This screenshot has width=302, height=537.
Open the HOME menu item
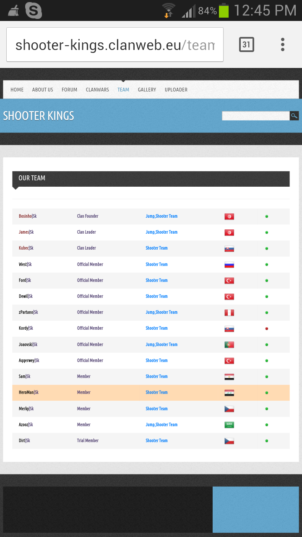pos(17,90)
